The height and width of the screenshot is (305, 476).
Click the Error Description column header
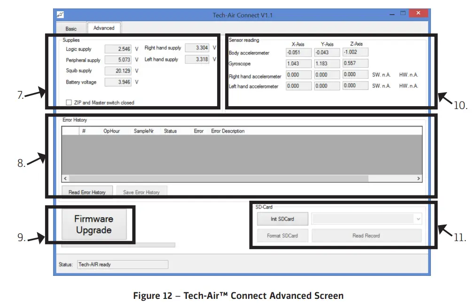coord(228,131)
